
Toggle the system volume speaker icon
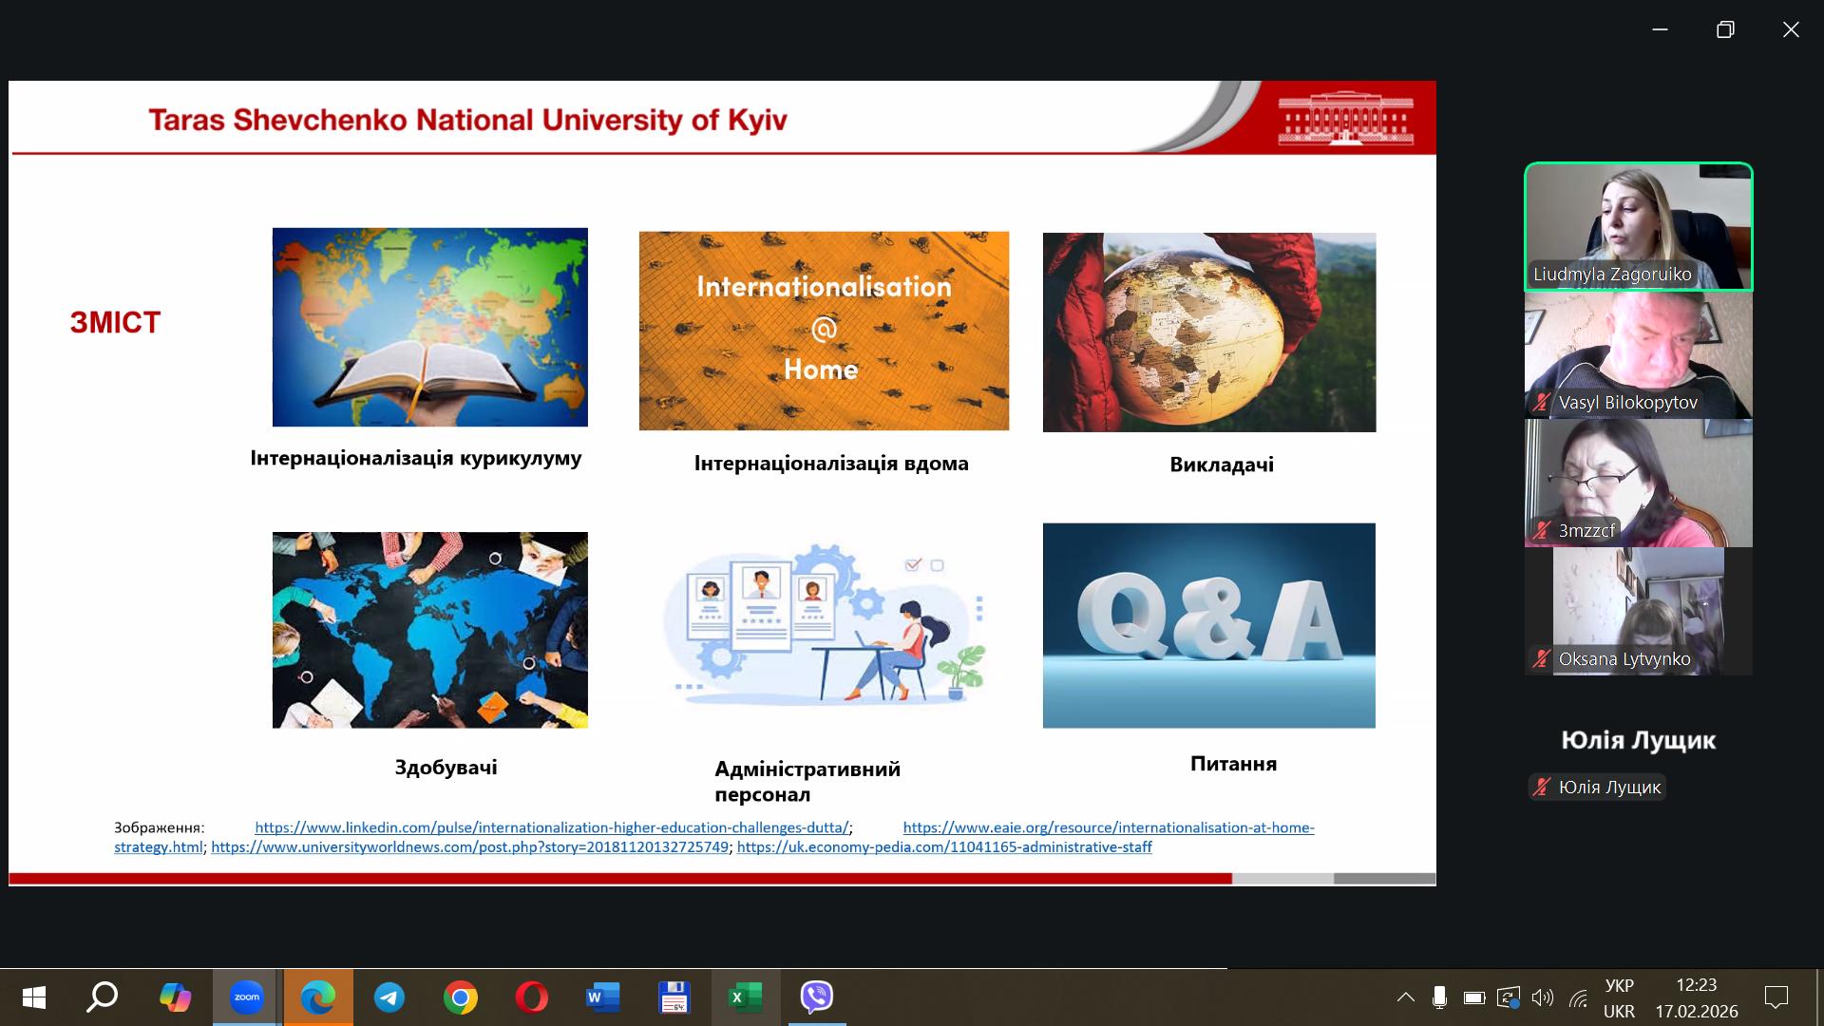coord(1542,997)
